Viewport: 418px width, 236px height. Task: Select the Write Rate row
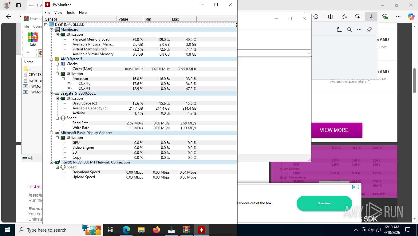tap(140, 128)
